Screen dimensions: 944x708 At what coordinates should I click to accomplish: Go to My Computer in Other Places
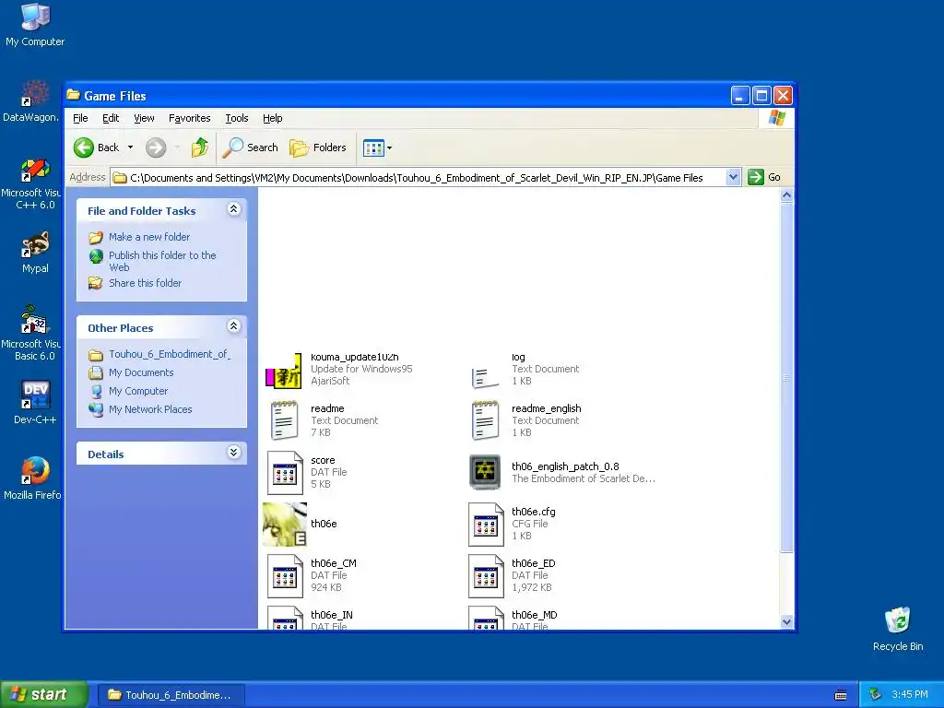point(138,391)
